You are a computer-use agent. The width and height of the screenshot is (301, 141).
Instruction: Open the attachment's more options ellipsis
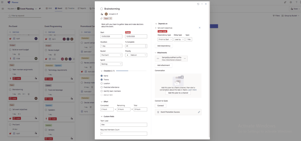185,59
